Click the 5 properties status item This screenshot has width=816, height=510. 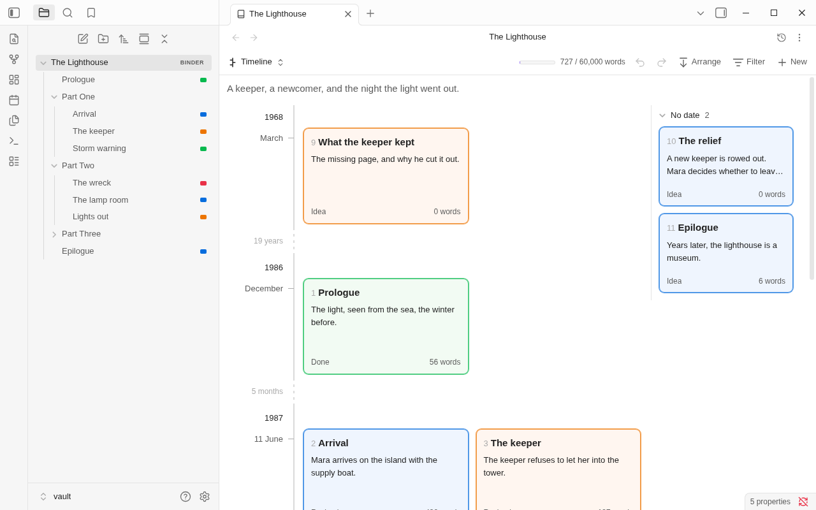(x=770, y=502)
